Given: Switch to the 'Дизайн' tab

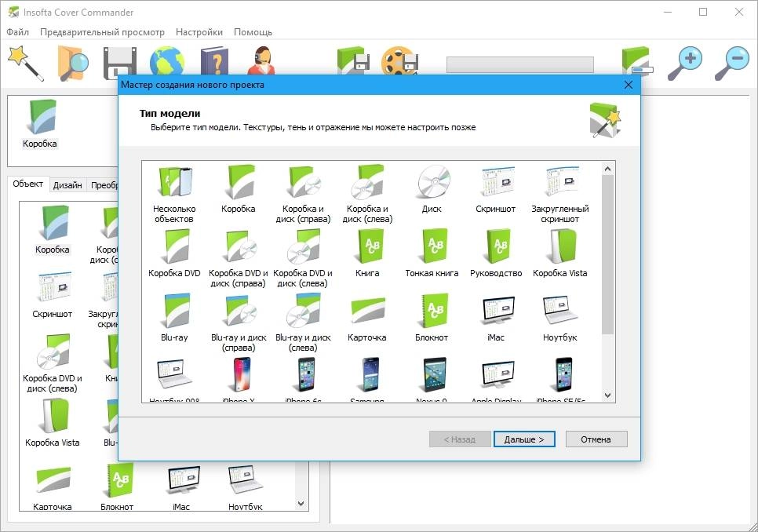Looking at the screenshot, I should click(x=67, y=185).
